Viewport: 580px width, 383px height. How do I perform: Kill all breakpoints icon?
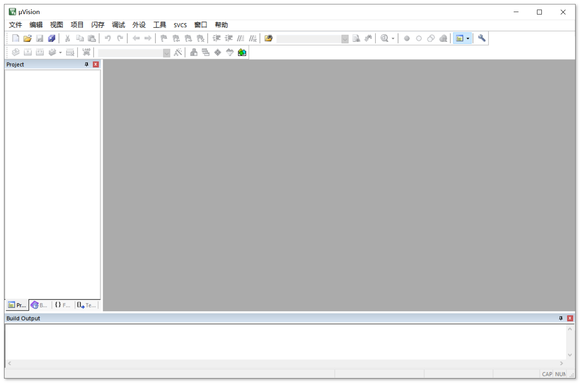pos(443,38)
